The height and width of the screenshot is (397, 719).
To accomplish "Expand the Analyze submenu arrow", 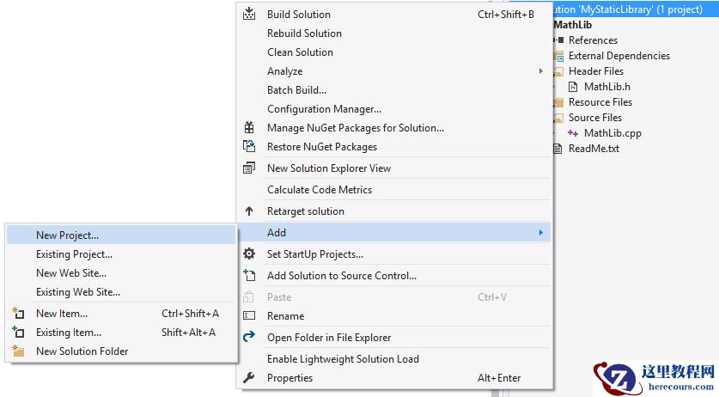I will [540, 70].
